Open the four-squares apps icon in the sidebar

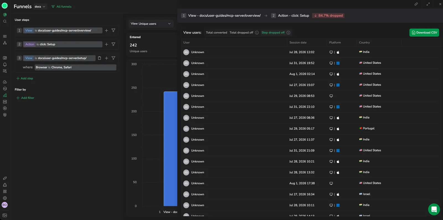point(5,191)
